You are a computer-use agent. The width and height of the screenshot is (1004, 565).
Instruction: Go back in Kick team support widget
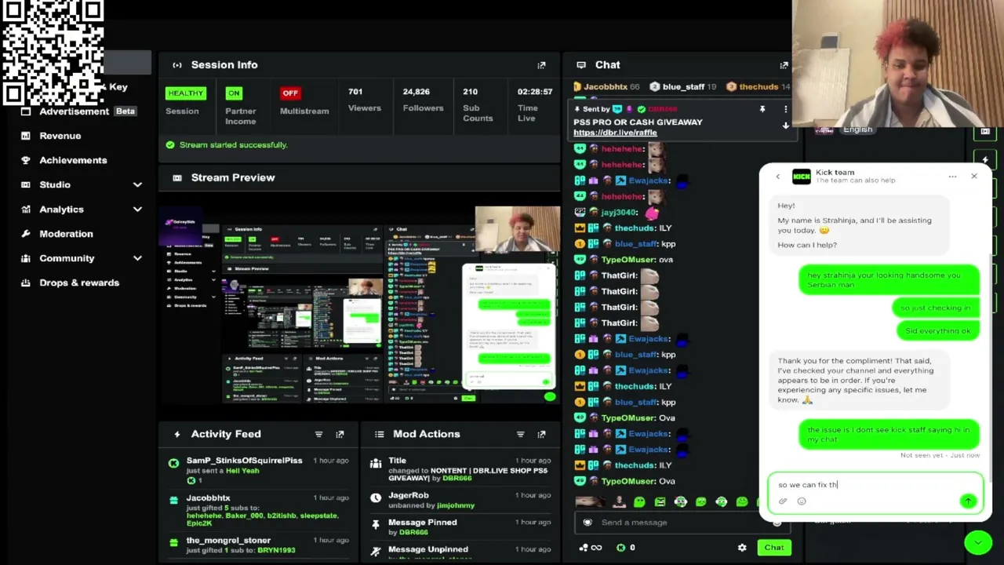click(777, 177)
